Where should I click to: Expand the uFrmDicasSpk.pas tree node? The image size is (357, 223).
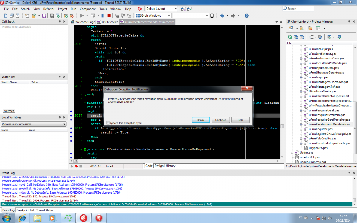point(301,49)
